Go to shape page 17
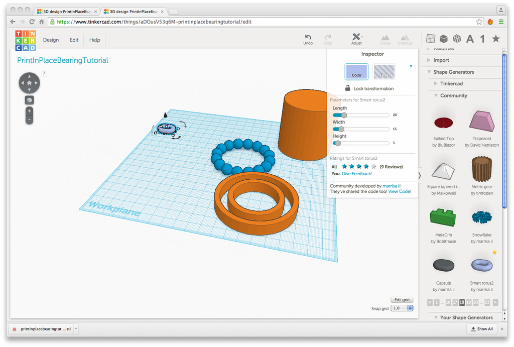This screenshot has width=514, height=347. (x=455, y=302)
